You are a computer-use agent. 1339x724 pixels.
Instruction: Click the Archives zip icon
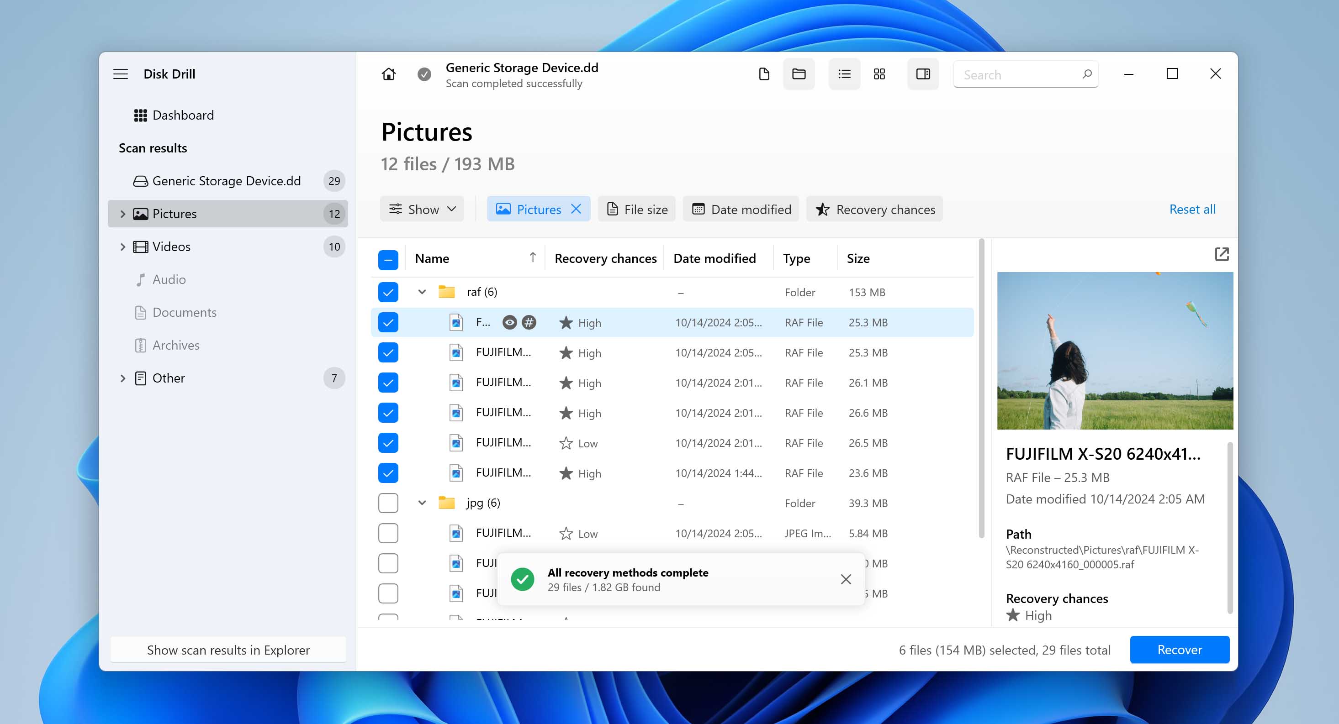pos(140,346)
